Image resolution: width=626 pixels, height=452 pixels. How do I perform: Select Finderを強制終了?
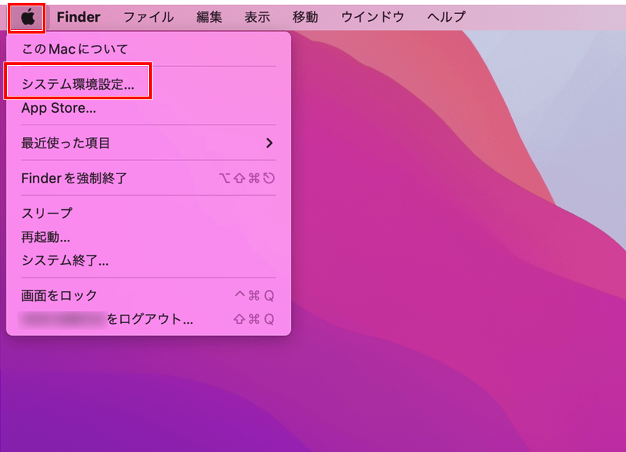click(x=148, y=178)
